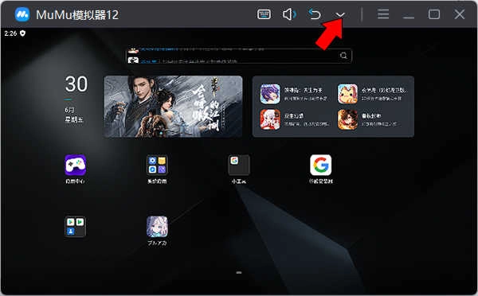Launch the purple gamepad App Center icon
Viewport: 478px width, 296px height.
click(x=76, y=165)
